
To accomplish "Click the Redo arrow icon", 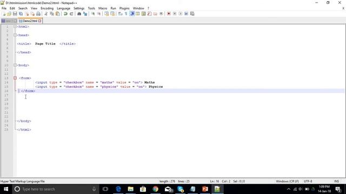I will point(71,13).
